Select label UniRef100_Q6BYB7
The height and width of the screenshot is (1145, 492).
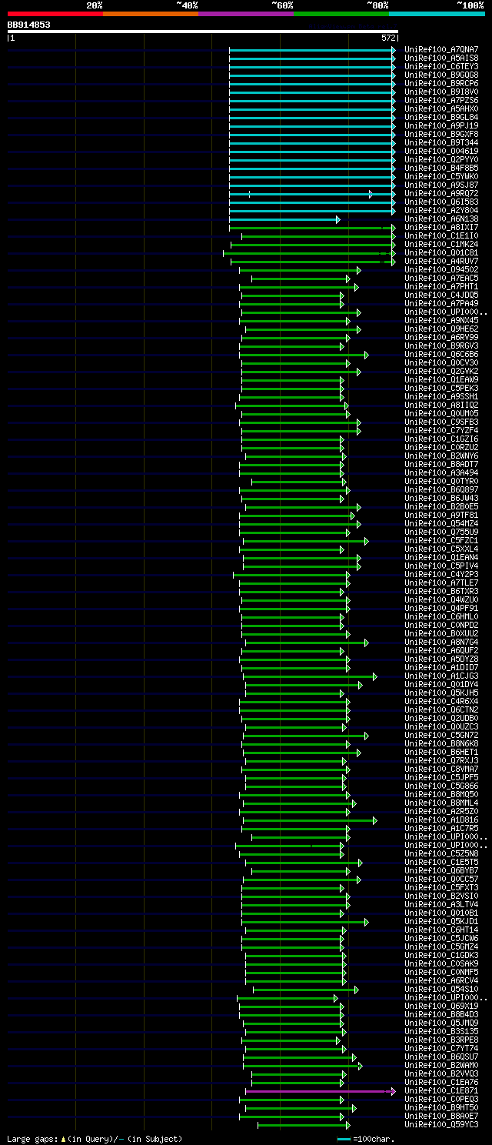click(441, 871)
